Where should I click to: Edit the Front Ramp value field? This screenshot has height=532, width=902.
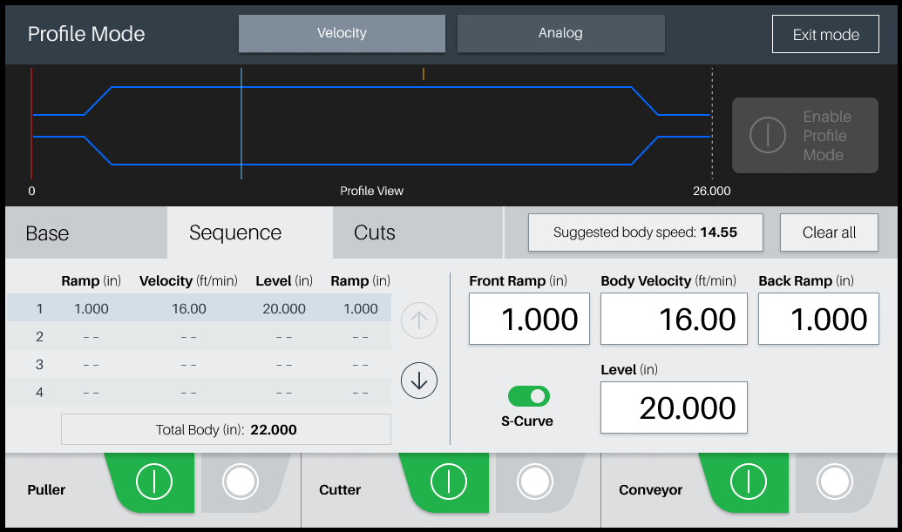click(529, 319)
